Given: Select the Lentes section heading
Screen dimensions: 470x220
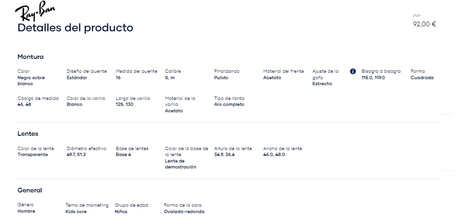Looking at the screenshot, I should [x=28, y=134].
